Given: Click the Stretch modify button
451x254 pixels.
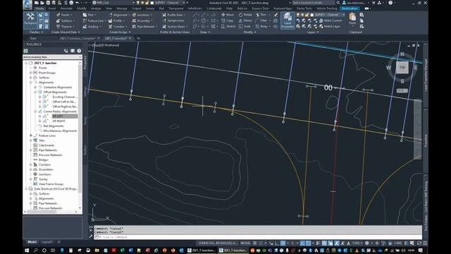Looking at the screenshot, I should [x=228, y=27].
